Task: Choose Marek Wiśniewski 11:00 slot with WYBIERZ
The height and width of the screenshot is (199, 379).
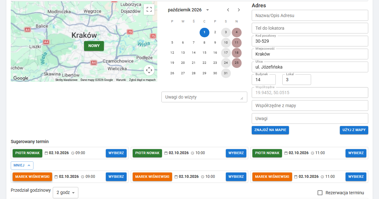Action: coord(356,177)
